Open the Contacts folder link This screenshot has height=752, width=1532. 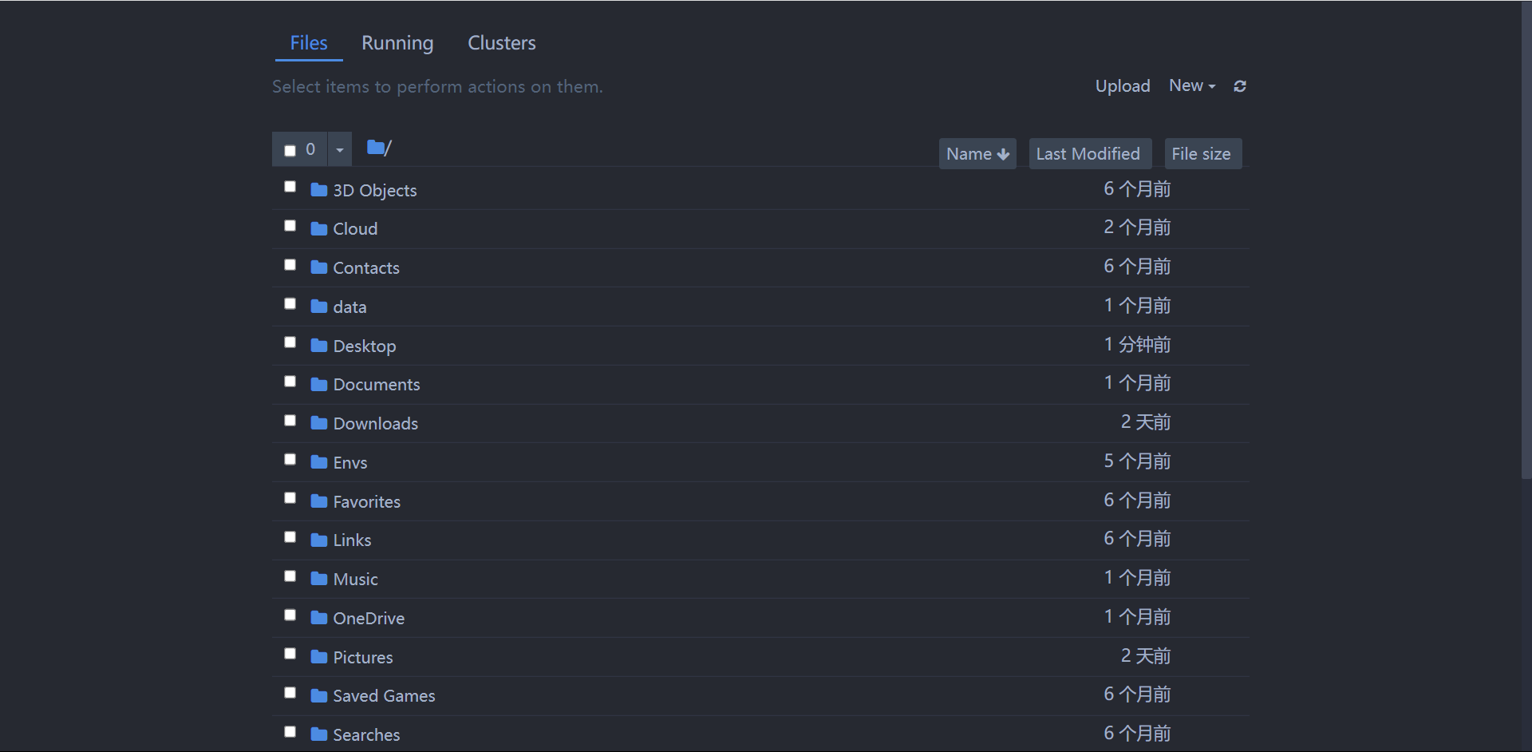pos(366,268)
